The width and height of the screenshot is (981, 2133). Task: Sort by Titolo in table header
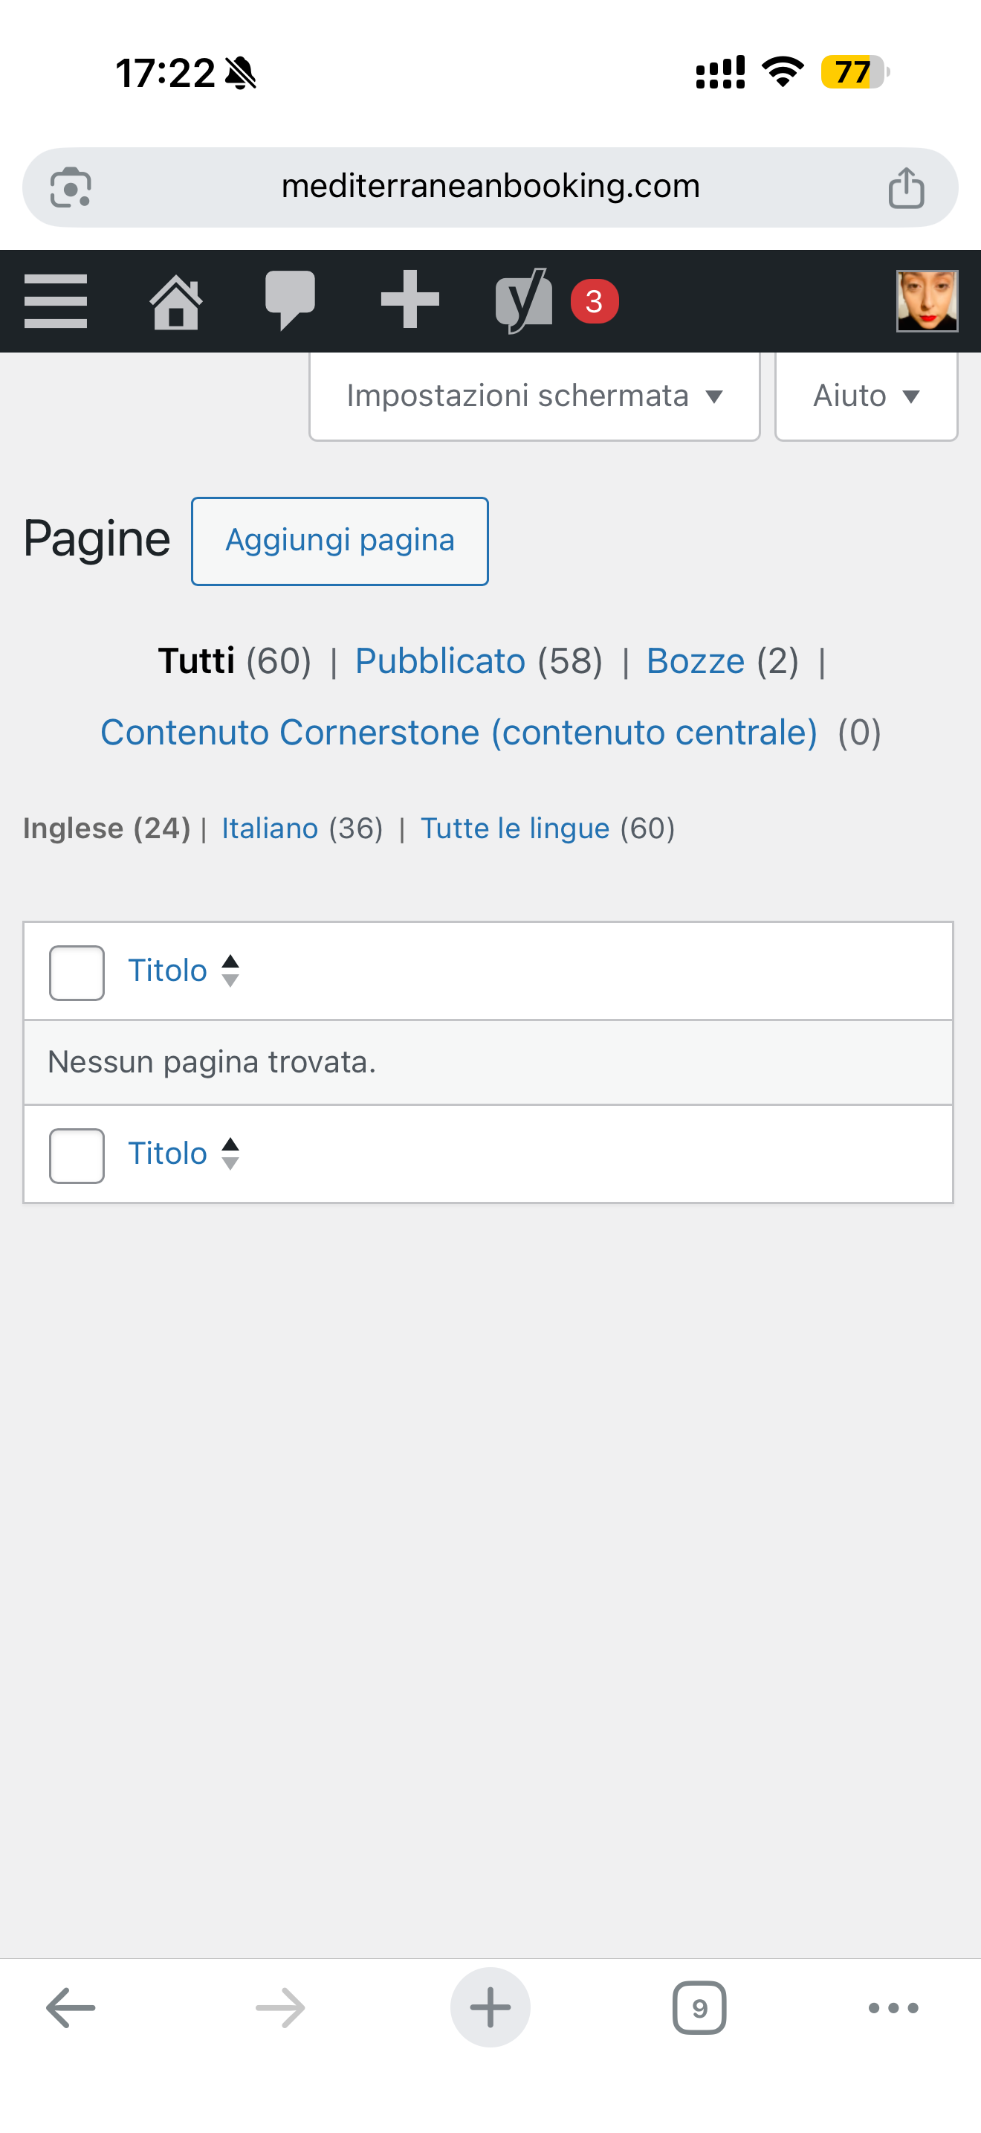coord(168,971)
